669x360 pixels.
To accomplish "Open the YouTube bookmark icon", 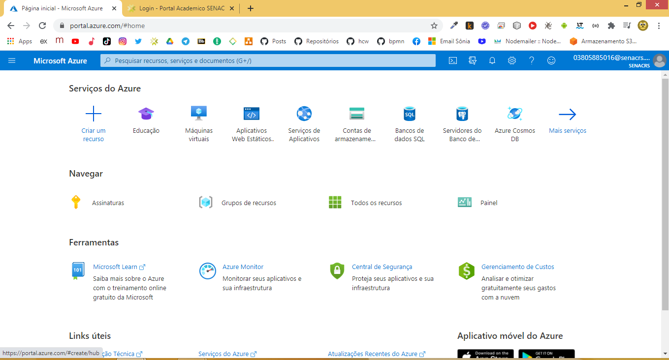I will [75, 41].
